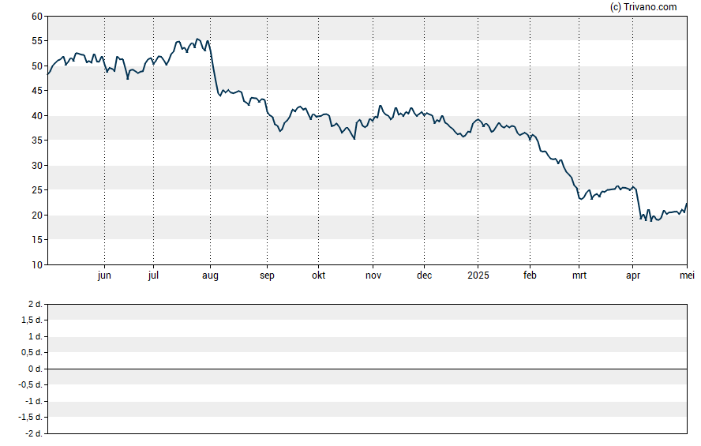Click the 'apr' month label
The height and width of the screenshot is (446, 701).
click(633, 275)
